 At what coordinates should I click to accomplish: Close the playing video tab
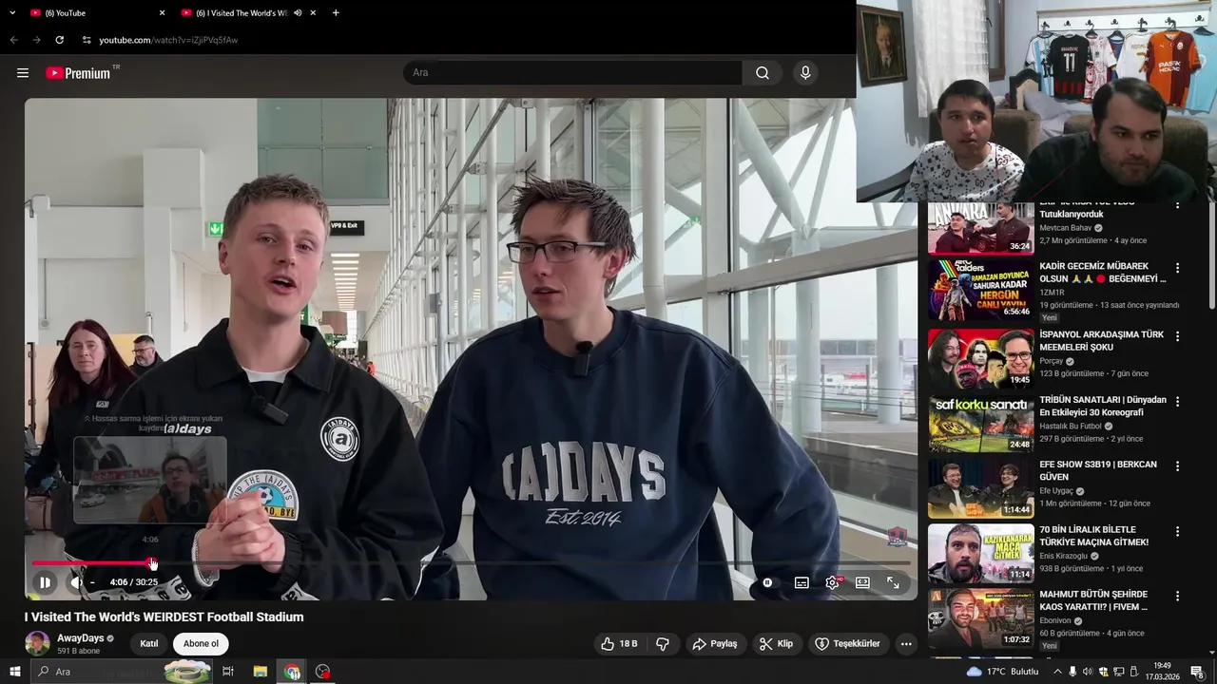tap(313, 13)
